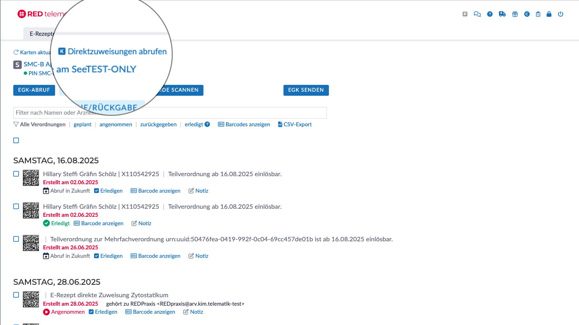
Task: Check the first Hillary Steffi Gräfin Schölz prescription
Action: tap(16, 174)
